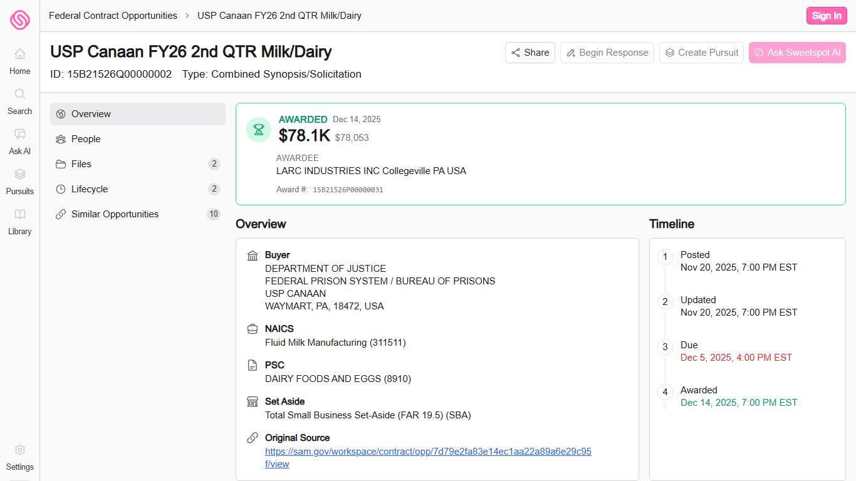Click the pink Sign In button
The image size is (856, 481).
point(826,16)
